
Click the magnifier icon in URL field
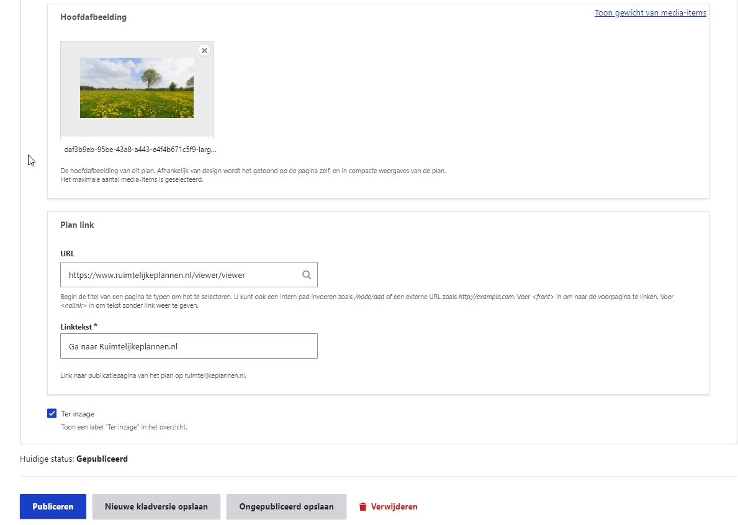307,275
